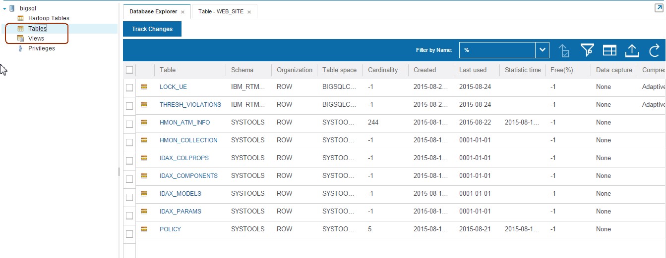Image resolution: width=666 pixels, height=258 pixels.
Task: Check the IDAX_PARAMS row checkbox
Action: point(129,215)
